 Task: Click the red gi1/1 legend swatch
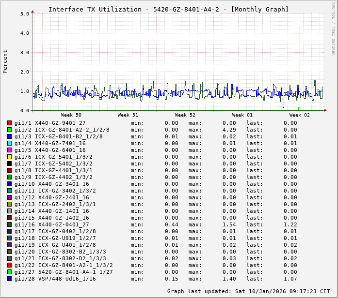[x=10, y=123]
